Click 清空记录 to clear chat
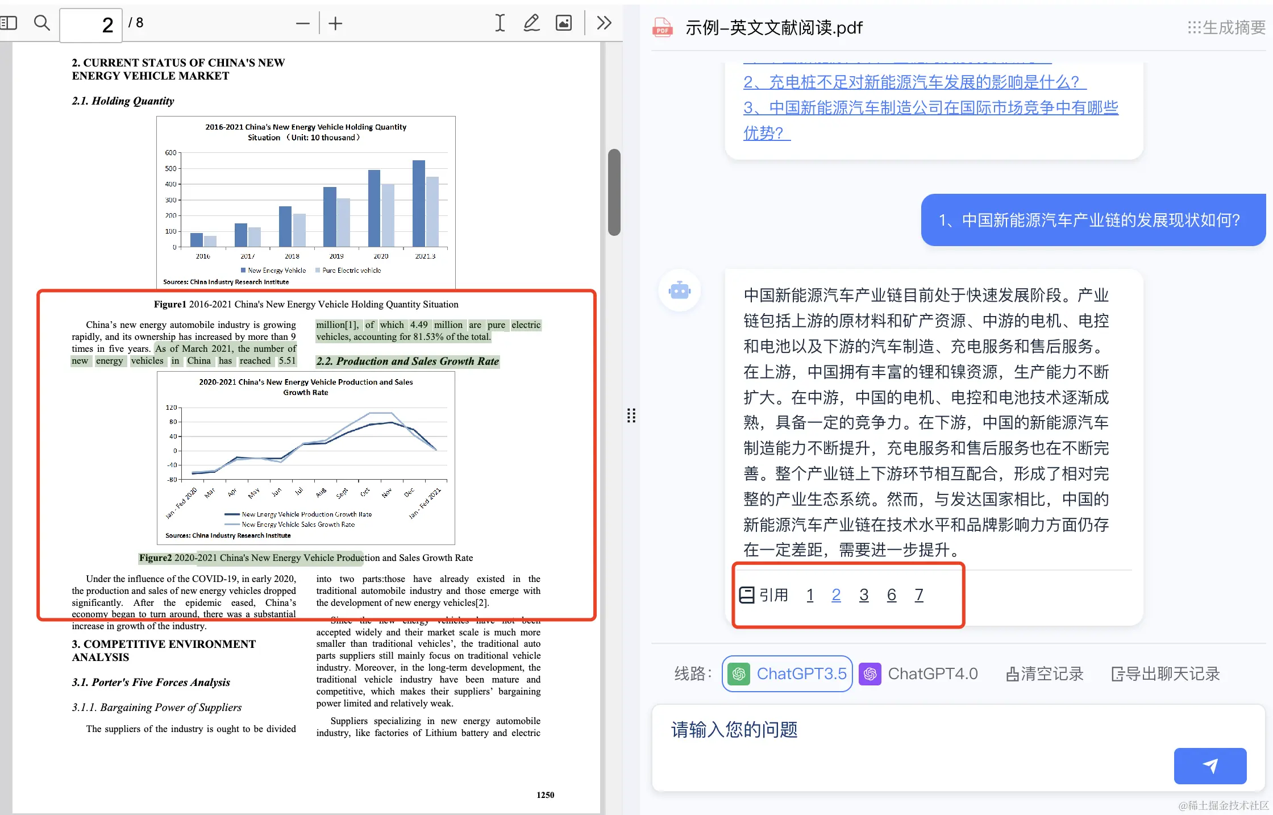1273x815 pixels. coord(1045,674)
